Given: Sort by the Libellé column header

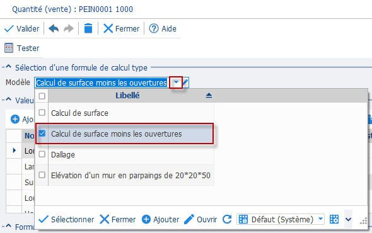Looking at the screenshot, I should tap(127, 96).
